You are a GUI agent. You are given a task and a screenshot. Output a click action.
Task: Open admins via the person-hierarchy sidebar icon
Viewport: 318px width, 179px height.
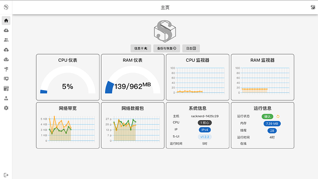coord(6,98)
